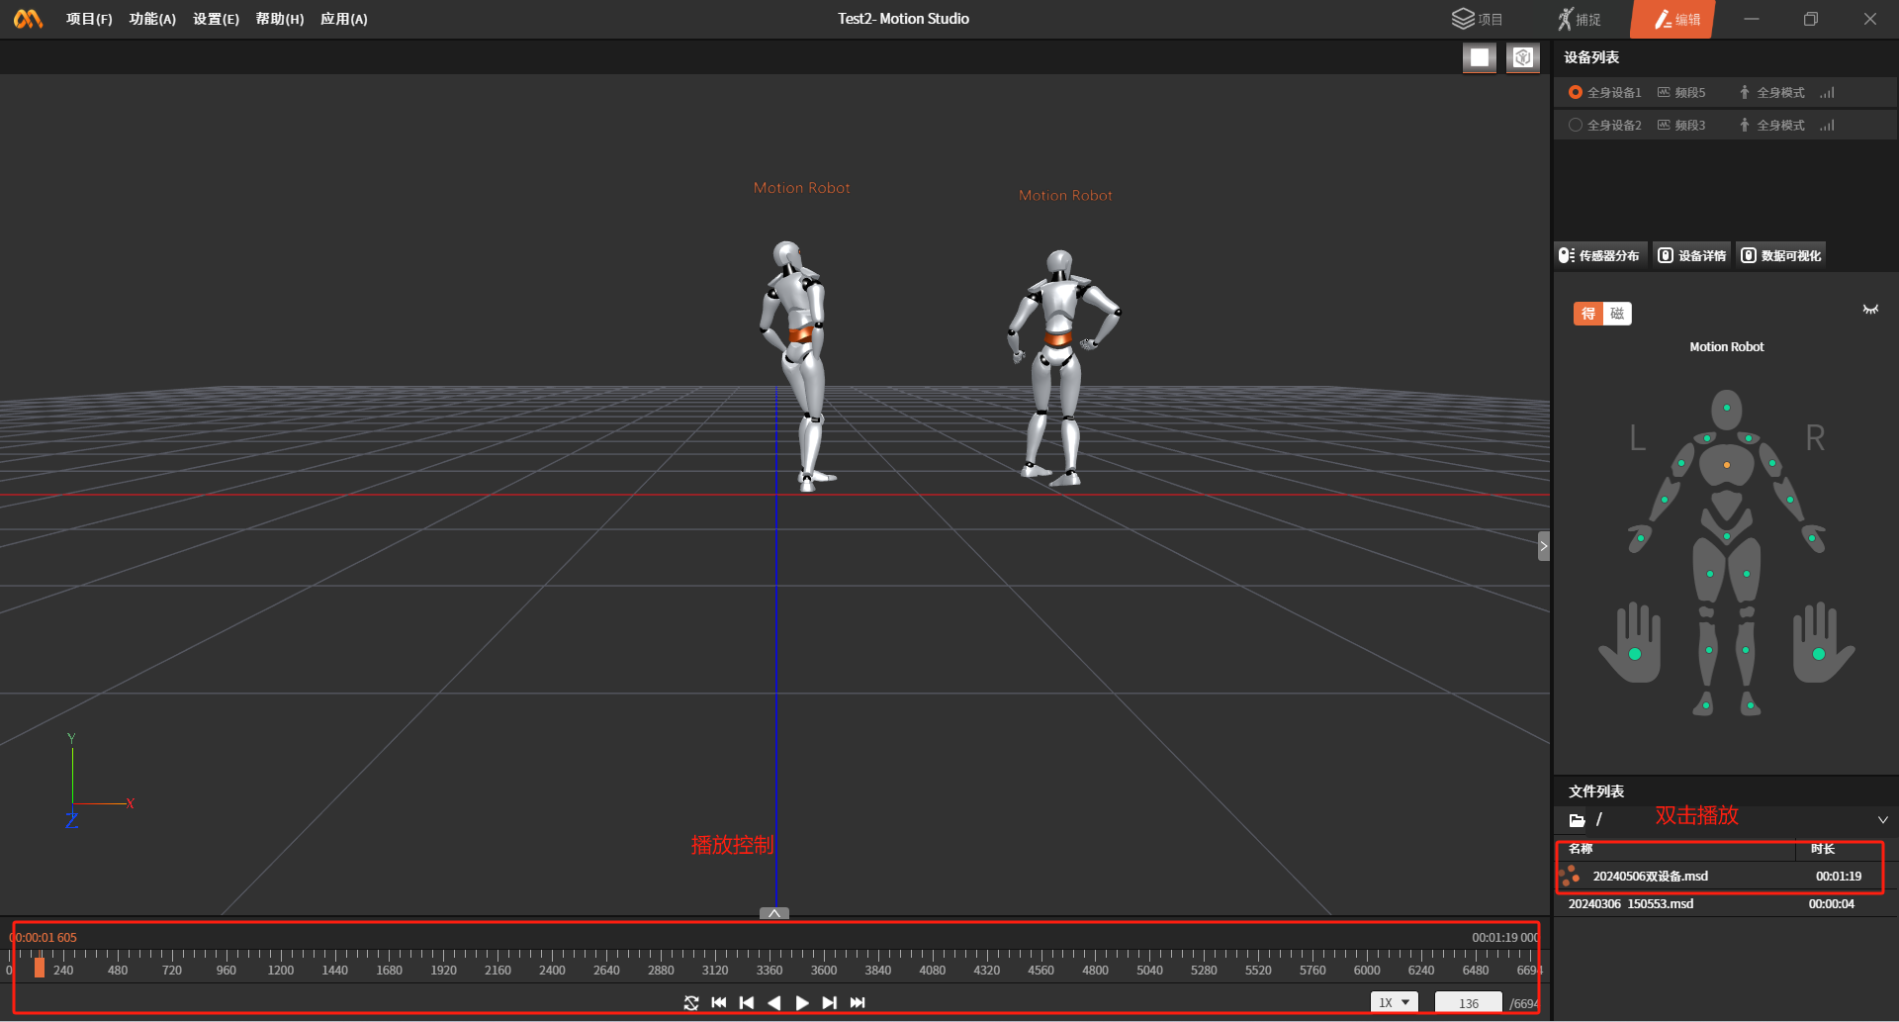Open the 1X playback speed dropdown
This screenshot has width=1899, height=1022.
(x=1394, y=1003)
